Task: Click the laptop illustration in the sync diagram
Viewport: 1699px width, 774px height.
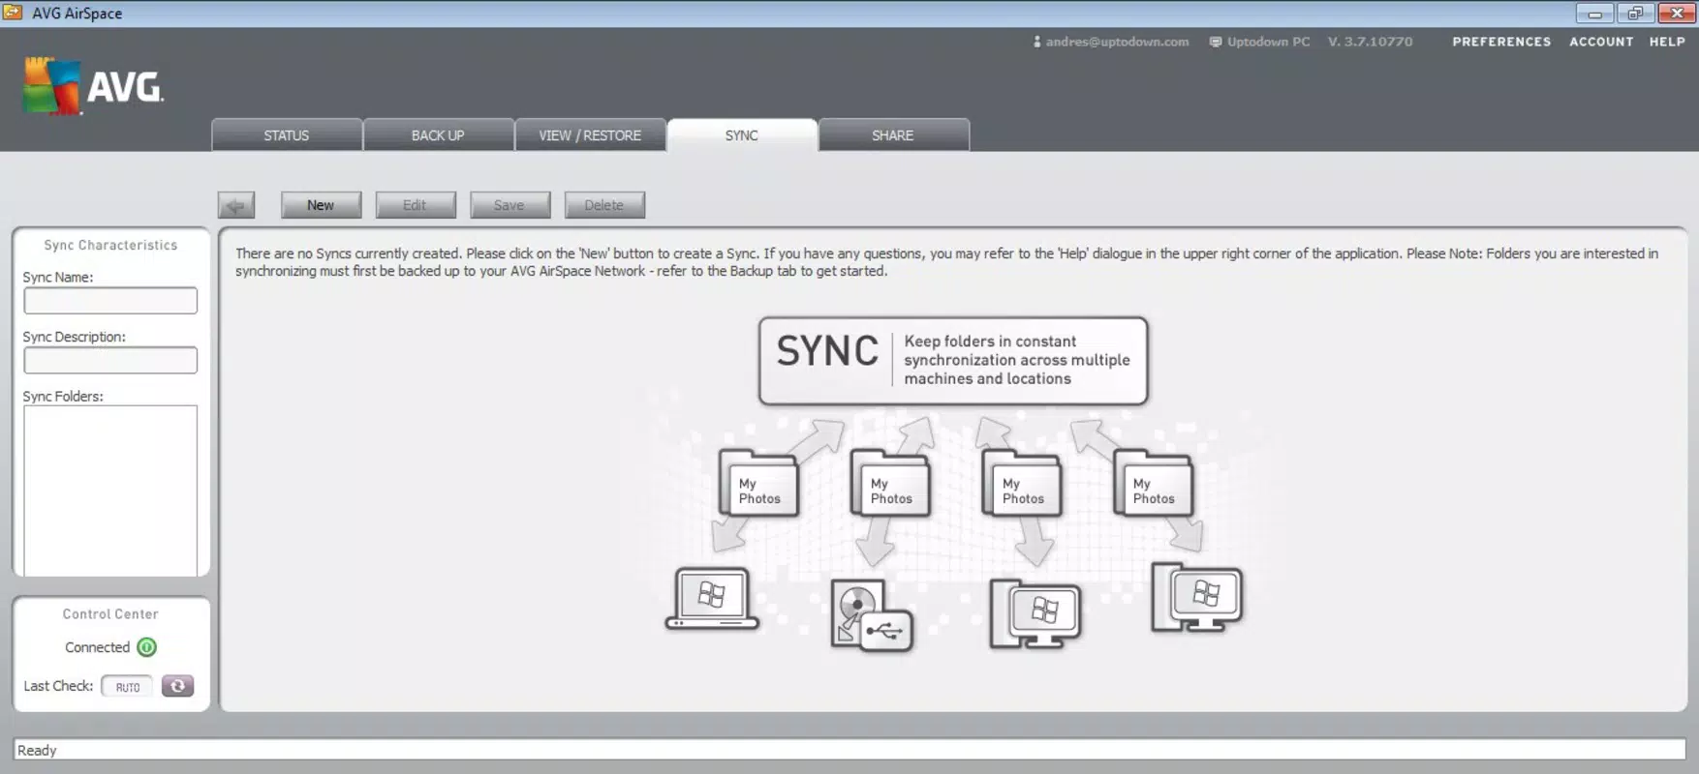Action: point(712,599)
